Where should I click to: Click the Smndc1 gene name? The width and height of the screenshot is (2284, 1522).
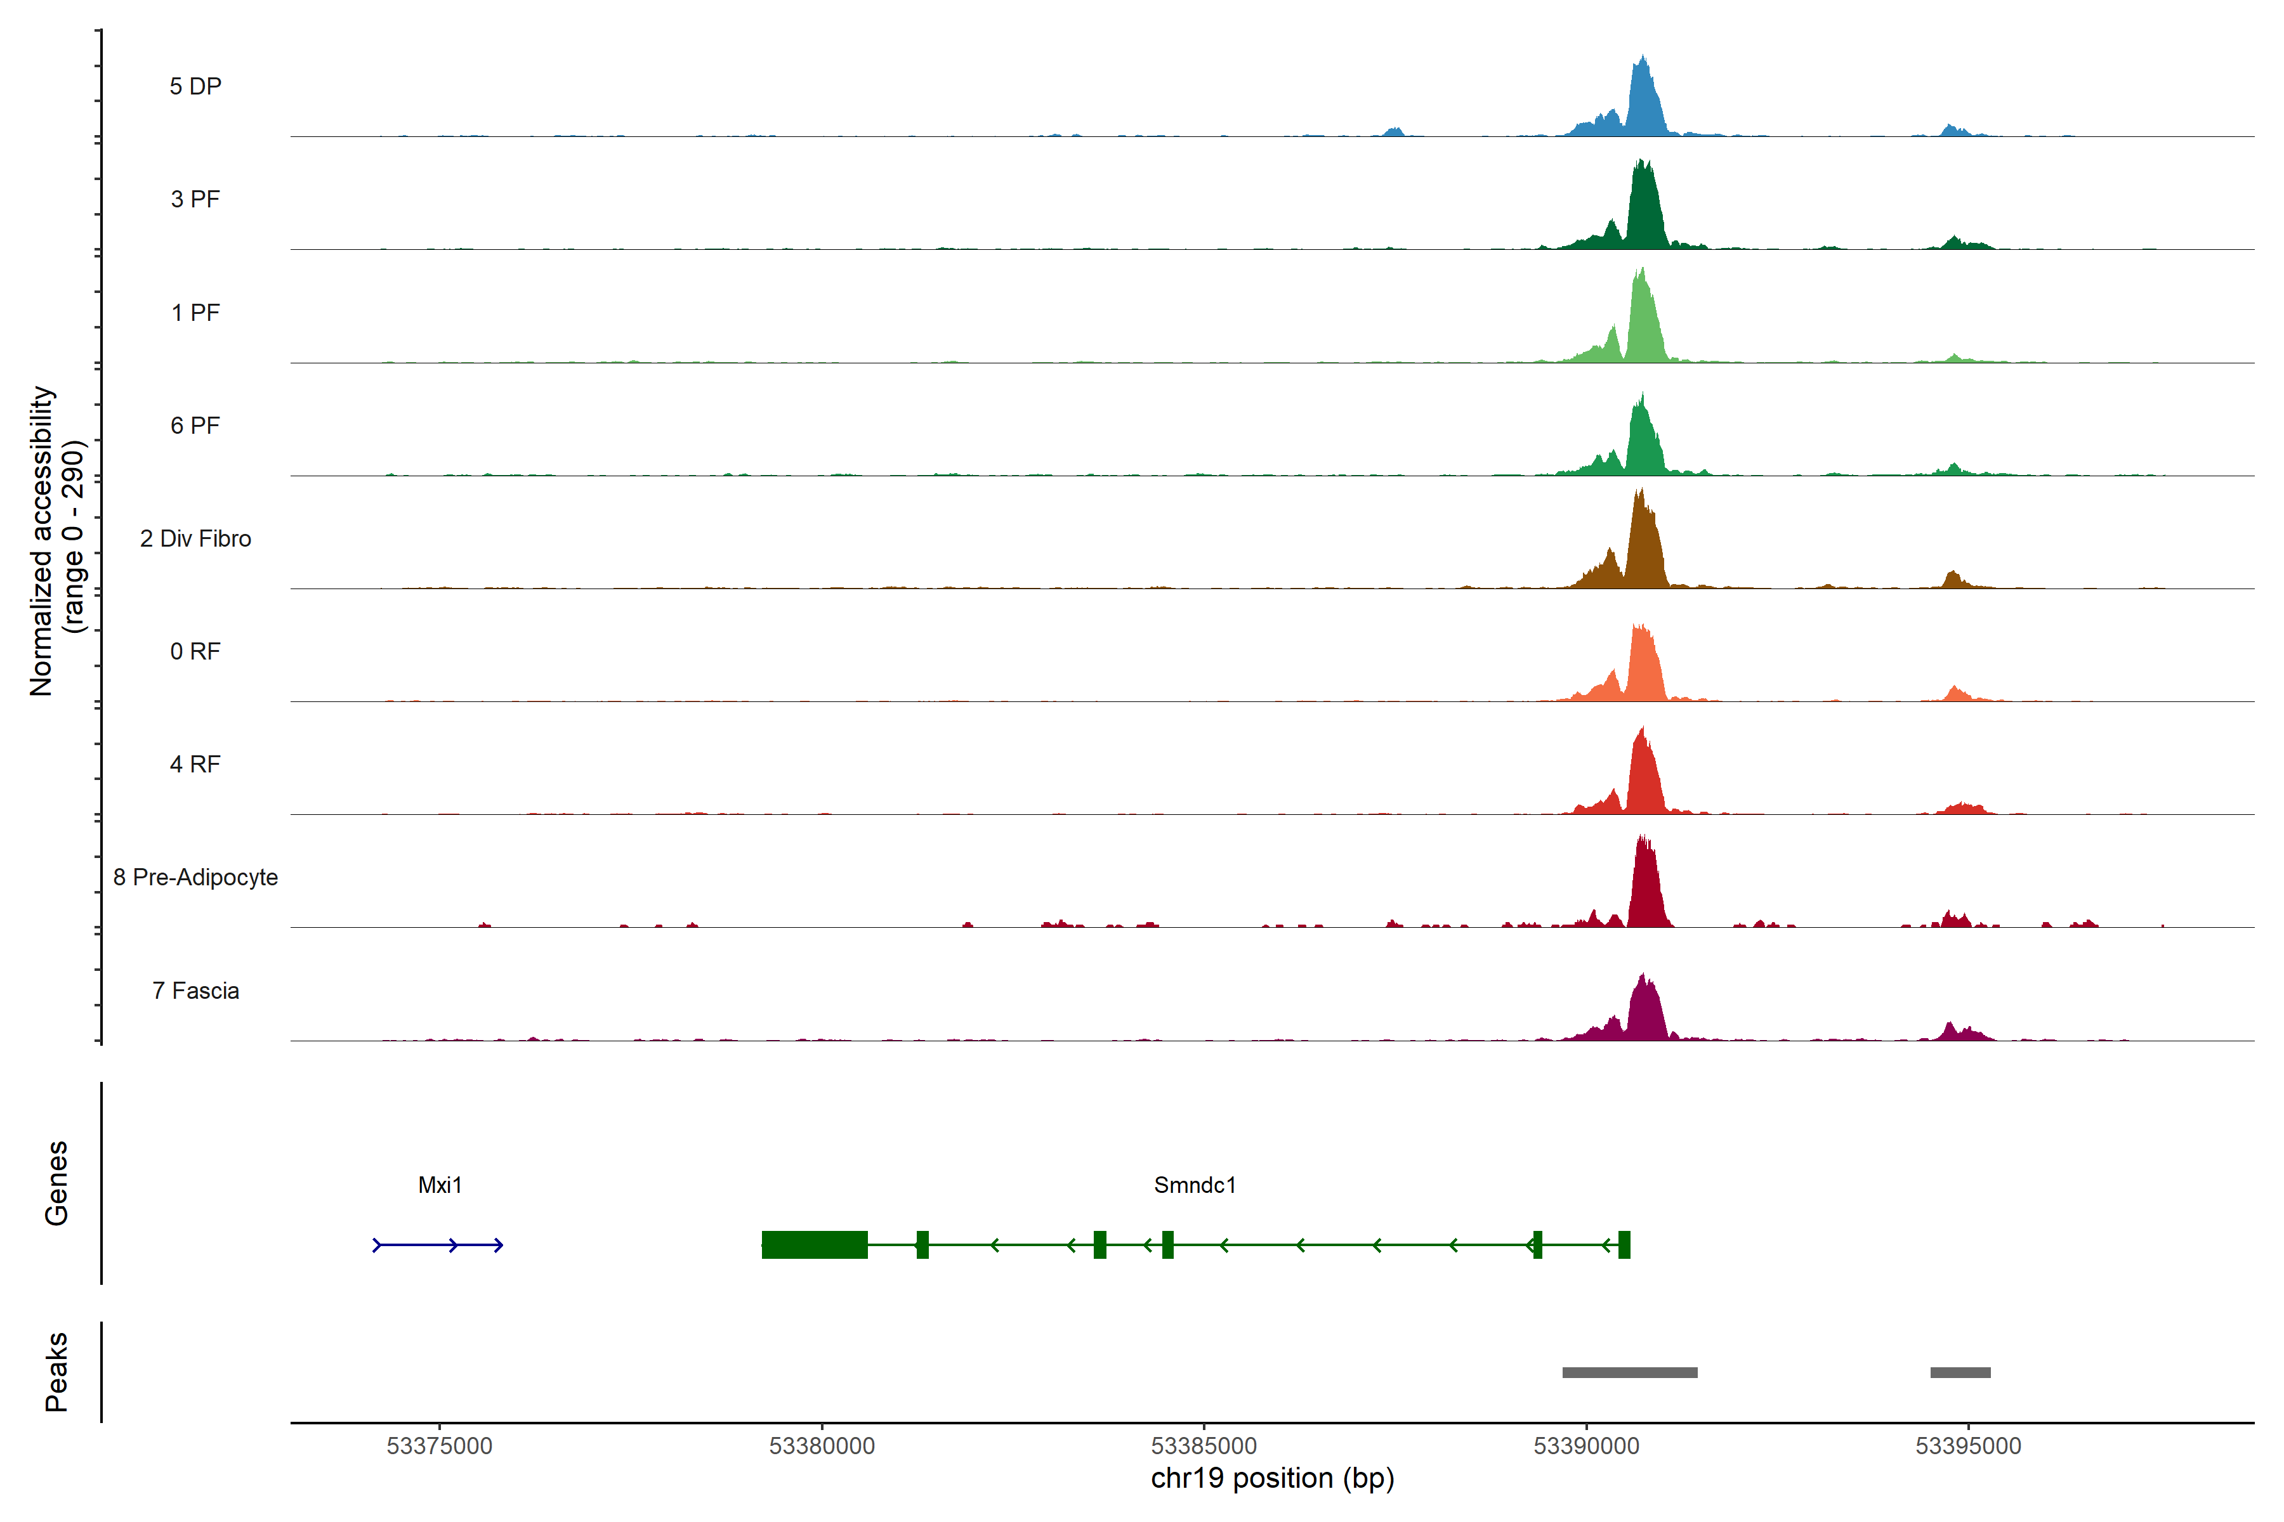[1195, 1185]
